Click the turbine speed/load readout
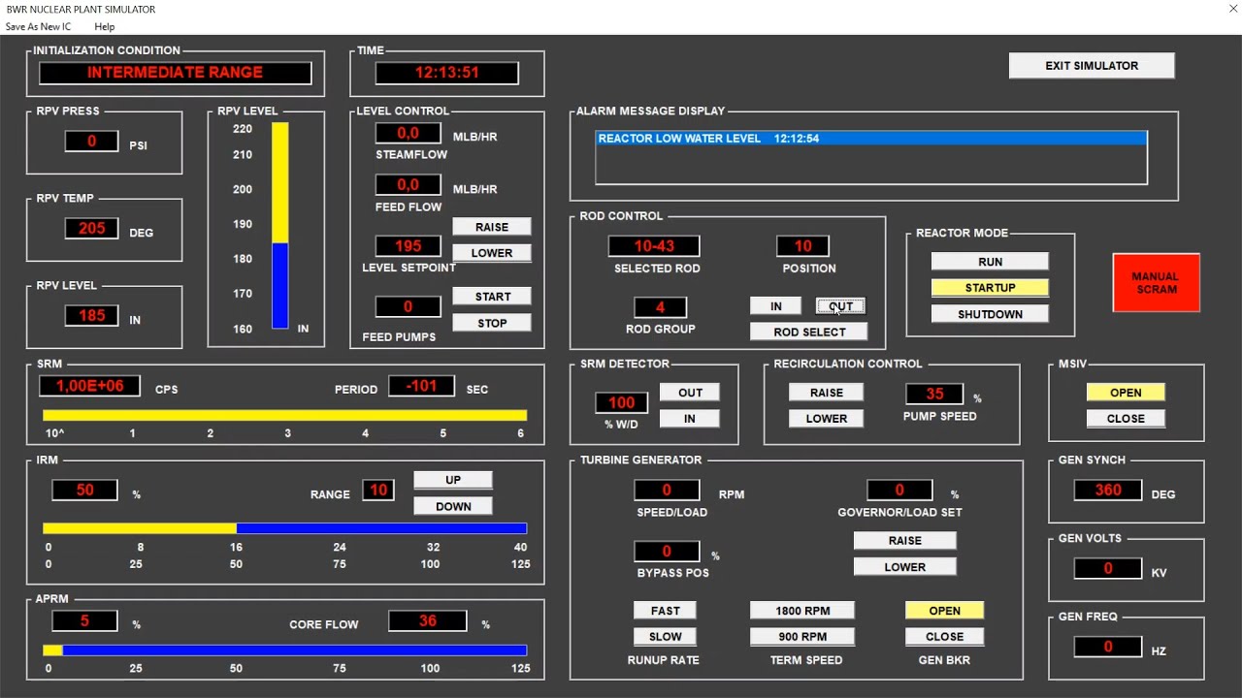 click(x=667, y=491)
